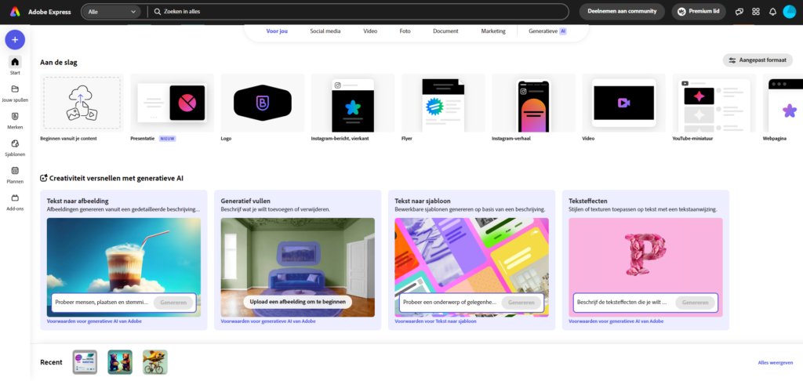The height and width of the screenshot is (381, 803).
Task: Create a Webpagina
Action: pyautogui.click(x=783, y=103)
